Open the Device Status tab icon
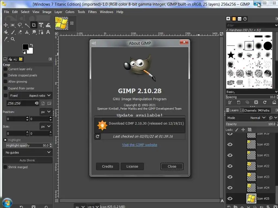 (10, 59)
